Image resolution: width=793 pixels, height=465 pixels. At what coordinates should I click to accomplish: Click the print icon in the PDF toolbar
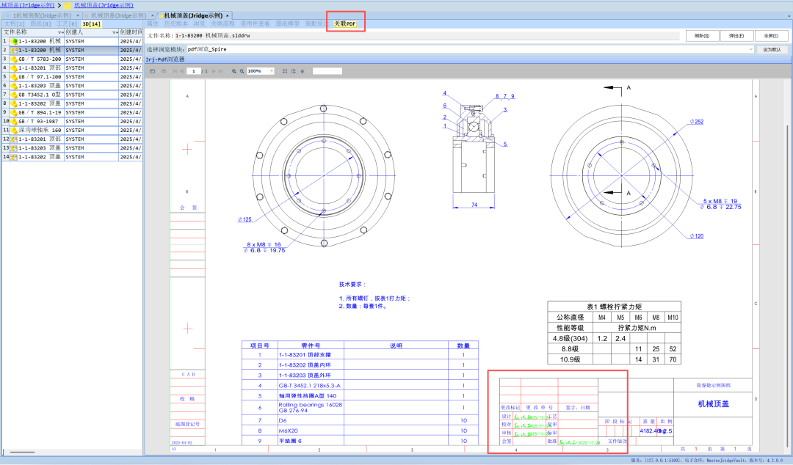pyautogui.click(x=163, y=71)
